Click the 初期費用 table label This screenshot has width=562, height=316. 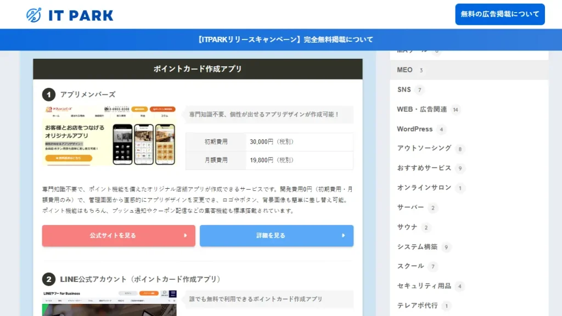(216, 142)
